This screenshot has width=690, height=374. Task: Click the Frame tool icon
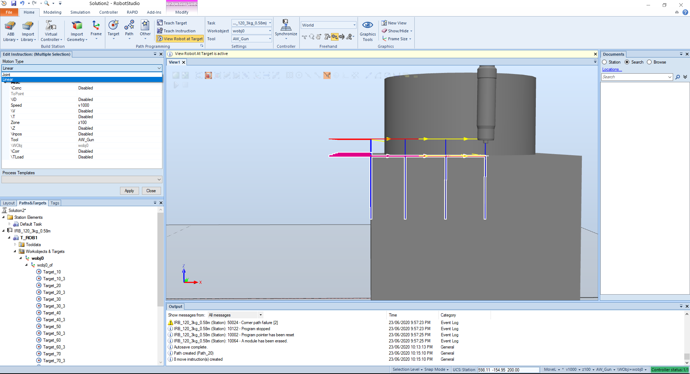click(96, 26)
